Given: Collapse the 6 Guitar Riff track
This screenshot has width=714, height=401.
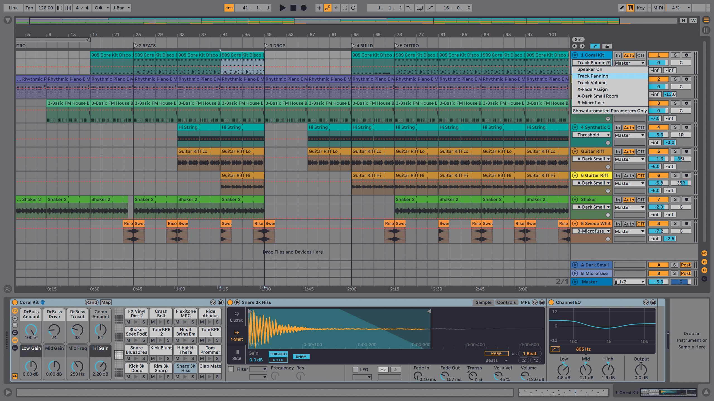Looking at the screenshot, I should (x=575, y=175).
